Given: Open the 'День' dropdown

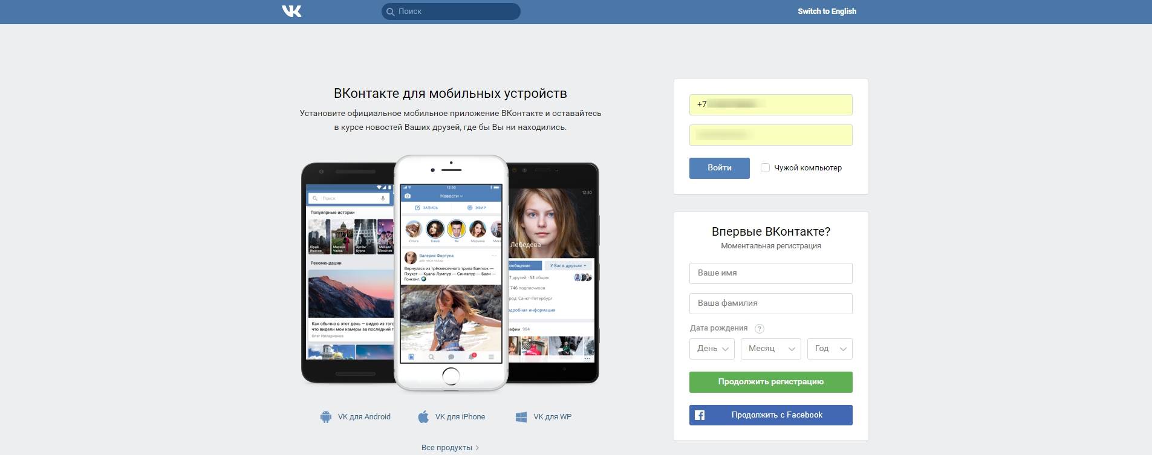Looking at the screenshot, I should click(712, 349).
